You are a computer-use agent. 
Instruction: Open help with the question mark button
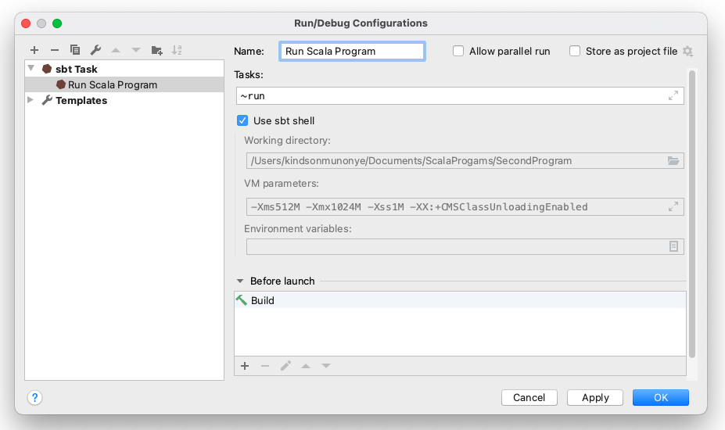point(34,398)
